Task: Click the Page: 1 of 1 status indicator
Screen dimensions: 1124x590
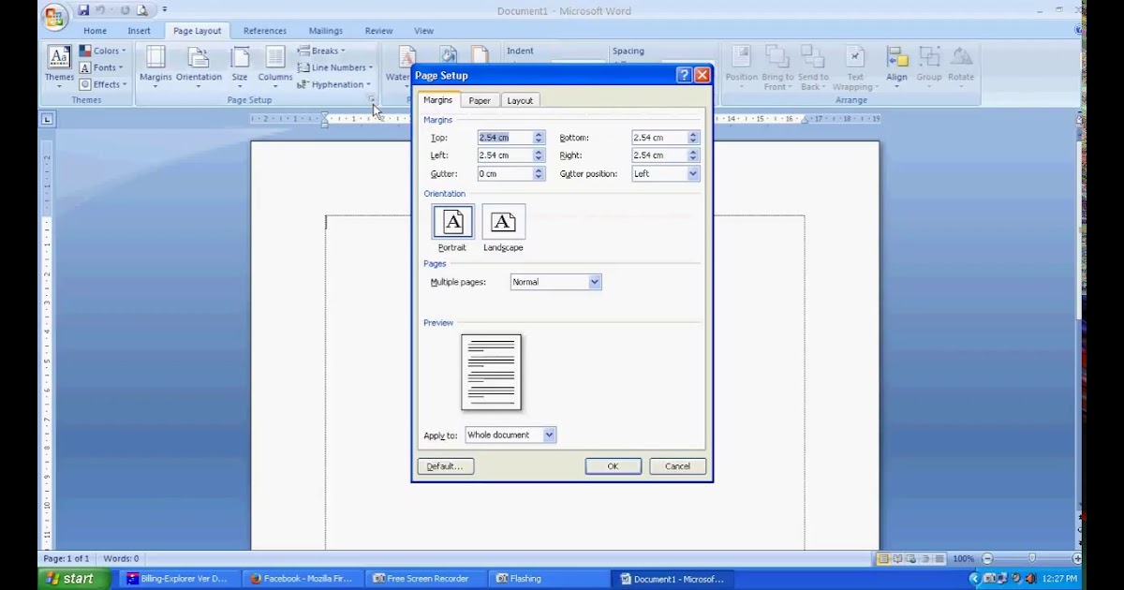Action: coord(67,558)
